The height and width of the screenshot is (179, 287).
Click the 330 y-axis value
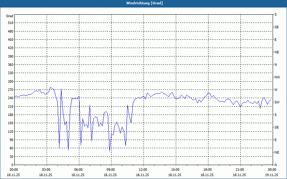(10, 73)
